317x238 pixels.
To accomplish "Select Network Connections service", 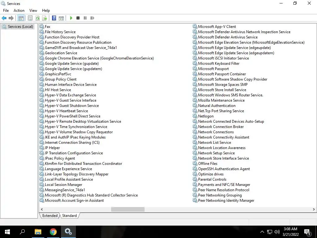I will click(216, 132).
